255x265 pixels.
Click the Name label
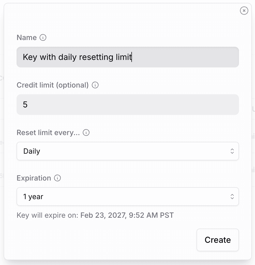point(26,37)
